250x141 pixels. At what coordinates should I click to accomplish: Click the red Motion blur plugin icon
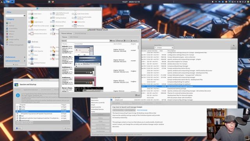pos(75,22)
